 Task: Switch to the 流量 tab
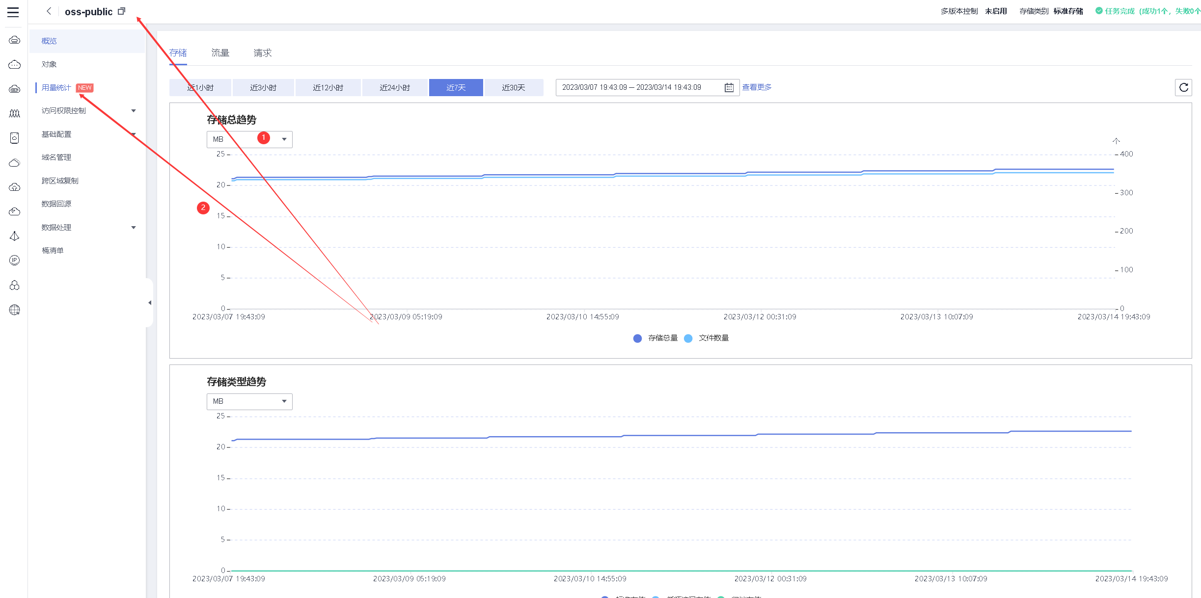click(220, 53)
